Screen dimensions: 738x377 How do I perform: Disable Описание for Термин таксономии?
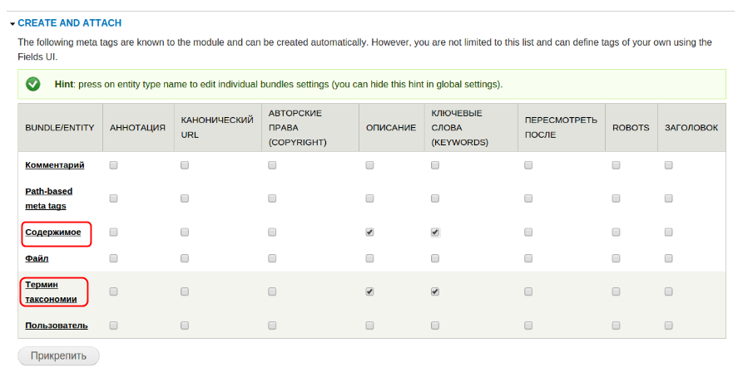click(369, 291)
